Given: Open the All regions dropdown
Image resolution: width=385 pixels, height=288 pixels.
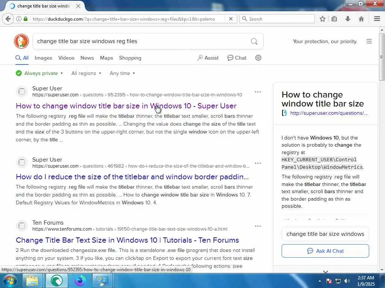Looking at the screenshot, I should [x=86, y=73].
